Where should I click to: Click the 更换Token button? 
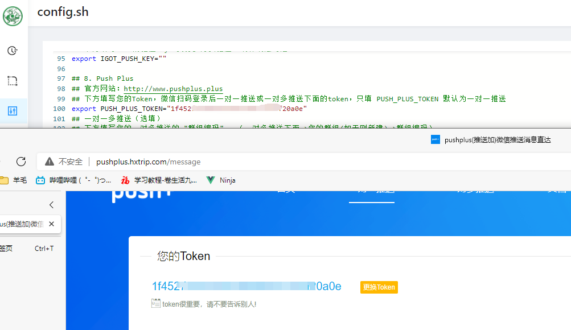click(379, 287)
